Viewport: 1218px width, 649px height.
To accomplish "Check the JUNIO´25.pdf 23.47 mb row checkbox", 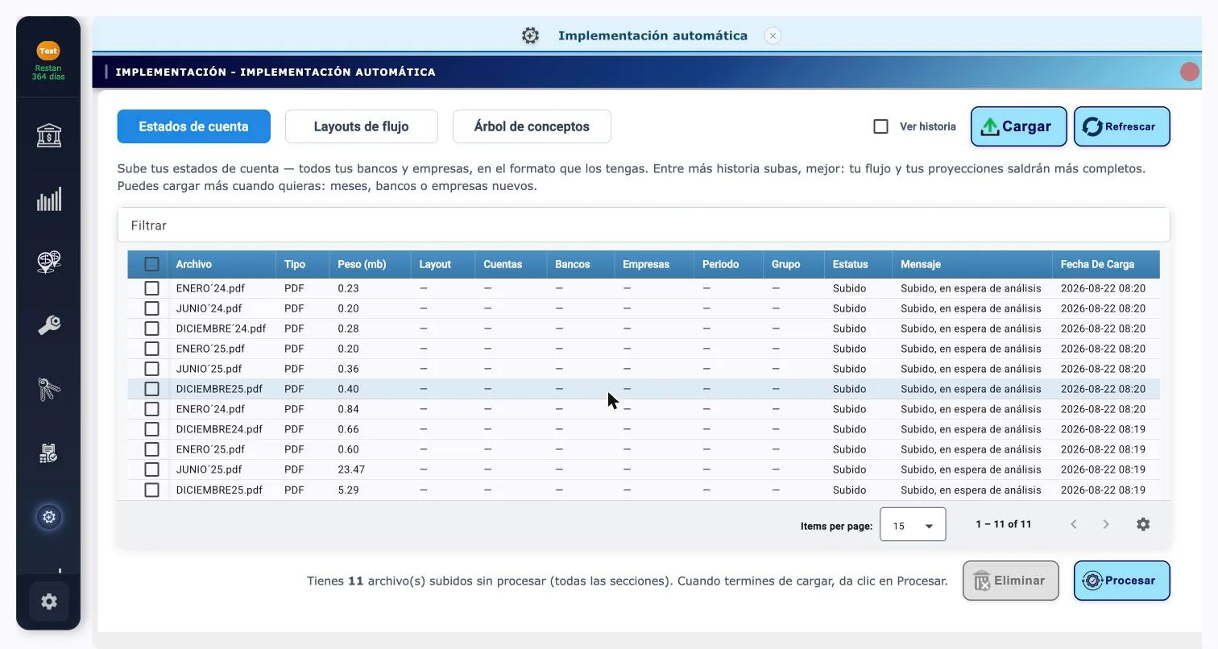I will point(151,469).
